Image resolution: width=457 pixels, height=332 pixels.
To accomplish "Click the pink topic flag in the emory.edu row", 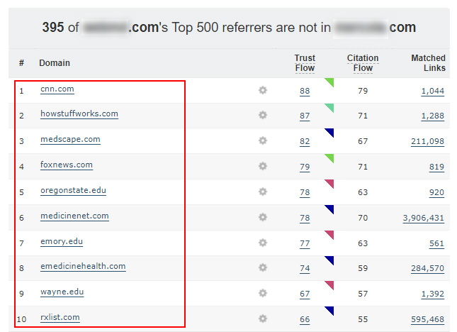I will 330,234.
